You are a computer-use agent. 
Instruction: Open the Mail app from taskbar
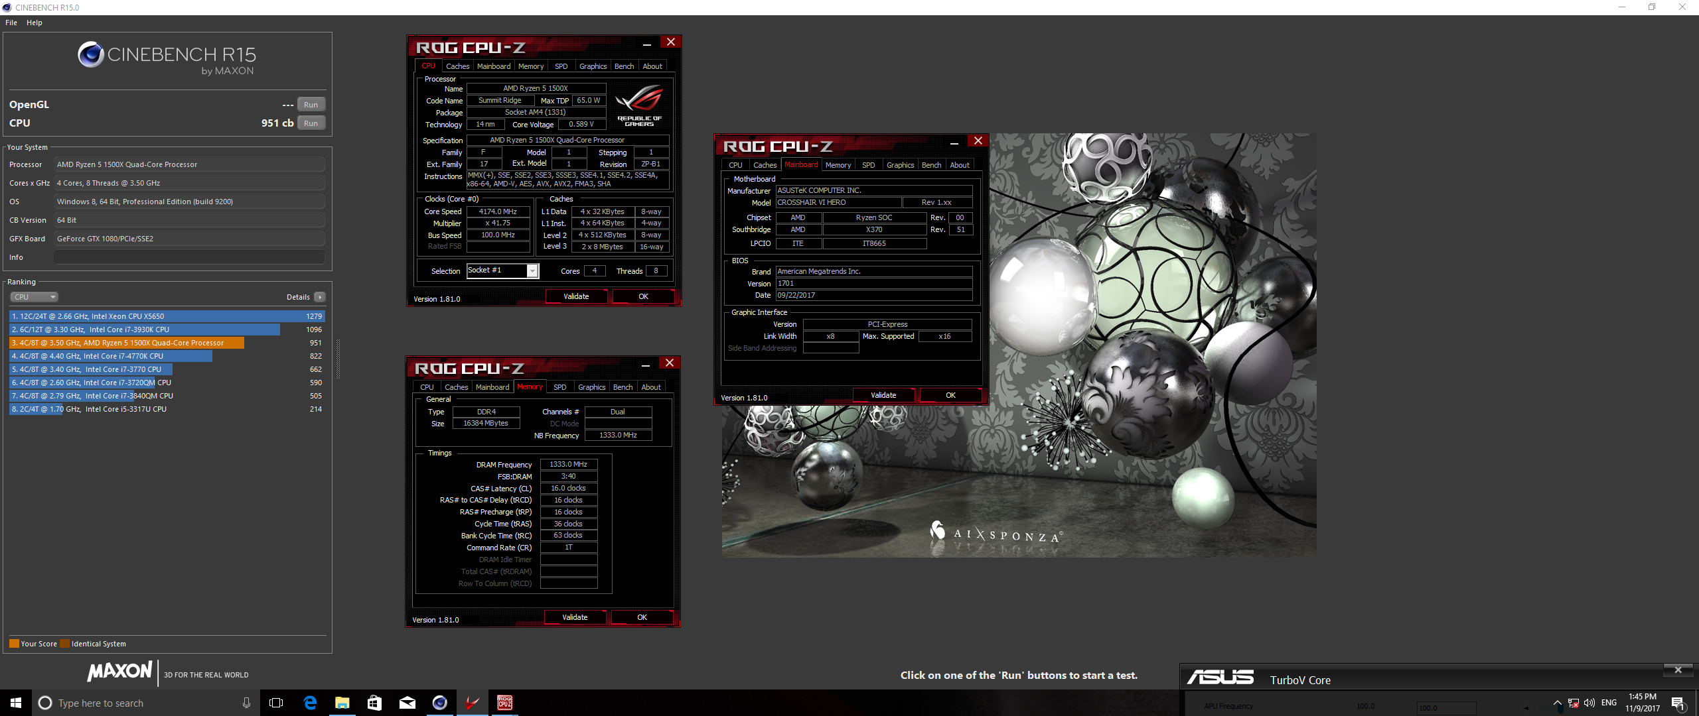[407, 703]
